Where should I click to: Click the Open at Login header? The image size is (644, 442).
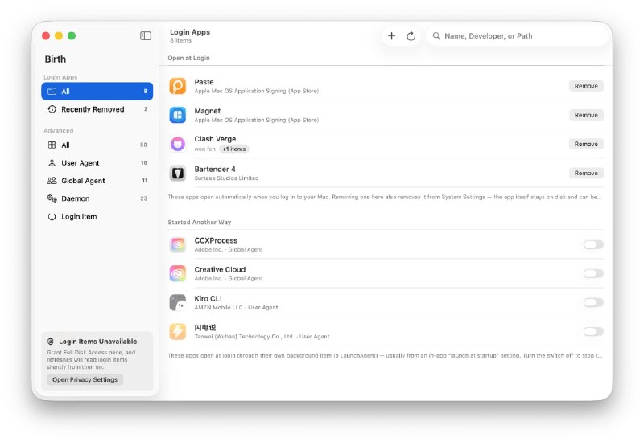point(188,58)
